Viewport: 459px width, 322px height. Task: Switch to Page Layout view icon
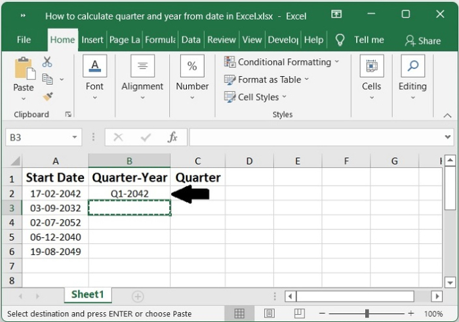269,313
